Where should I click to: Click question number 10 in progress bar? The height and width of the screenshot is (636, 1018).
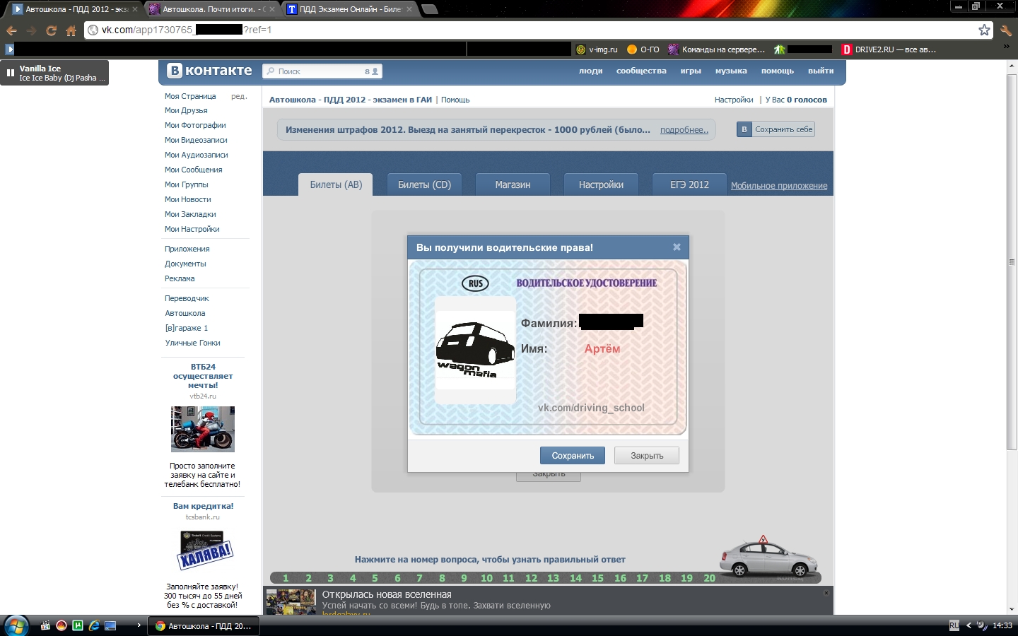coord(486,578)
